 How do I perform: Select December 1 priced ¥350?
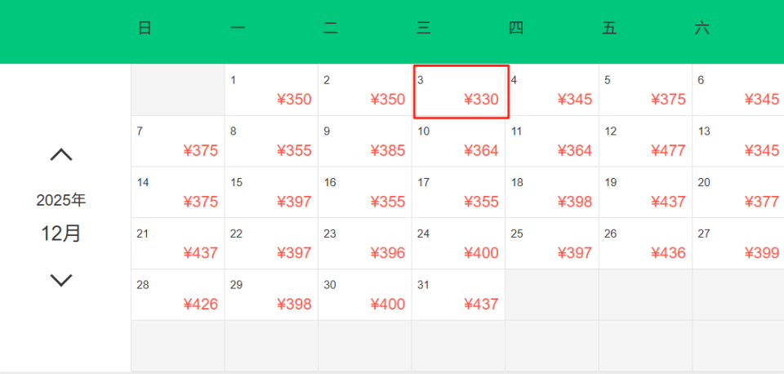[x=271, y=91]
